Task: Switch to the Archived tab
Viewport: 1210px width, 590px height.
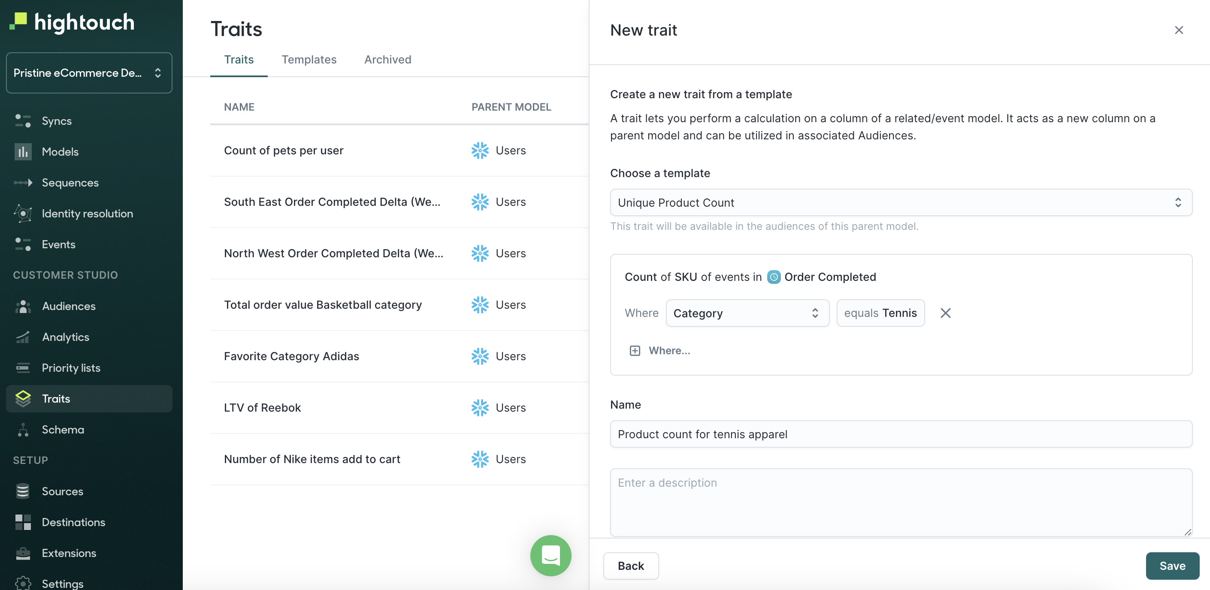Action: click(x=387, y=60)
